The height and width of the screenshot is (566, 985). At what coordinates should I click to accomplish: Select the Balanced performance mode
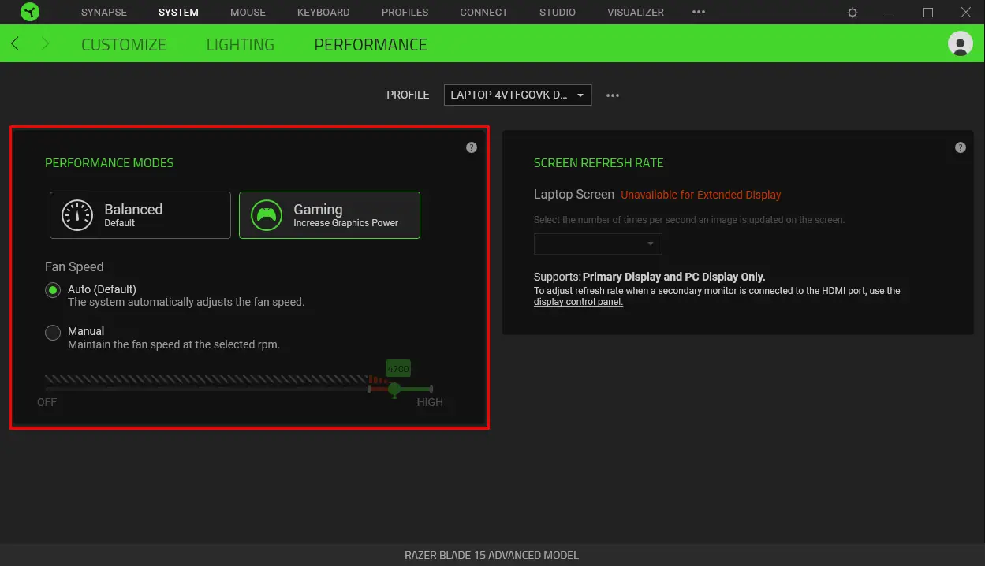[x=140, y=214]
